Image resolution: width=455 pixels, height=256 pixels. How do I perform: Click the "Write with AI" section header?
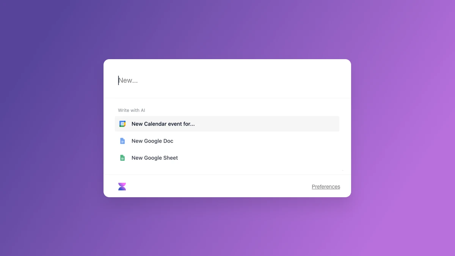[132, 110]
